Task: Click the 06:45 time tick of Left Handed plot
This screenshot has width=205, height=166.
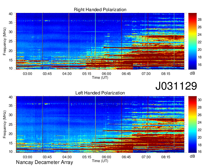Action: 126,157
